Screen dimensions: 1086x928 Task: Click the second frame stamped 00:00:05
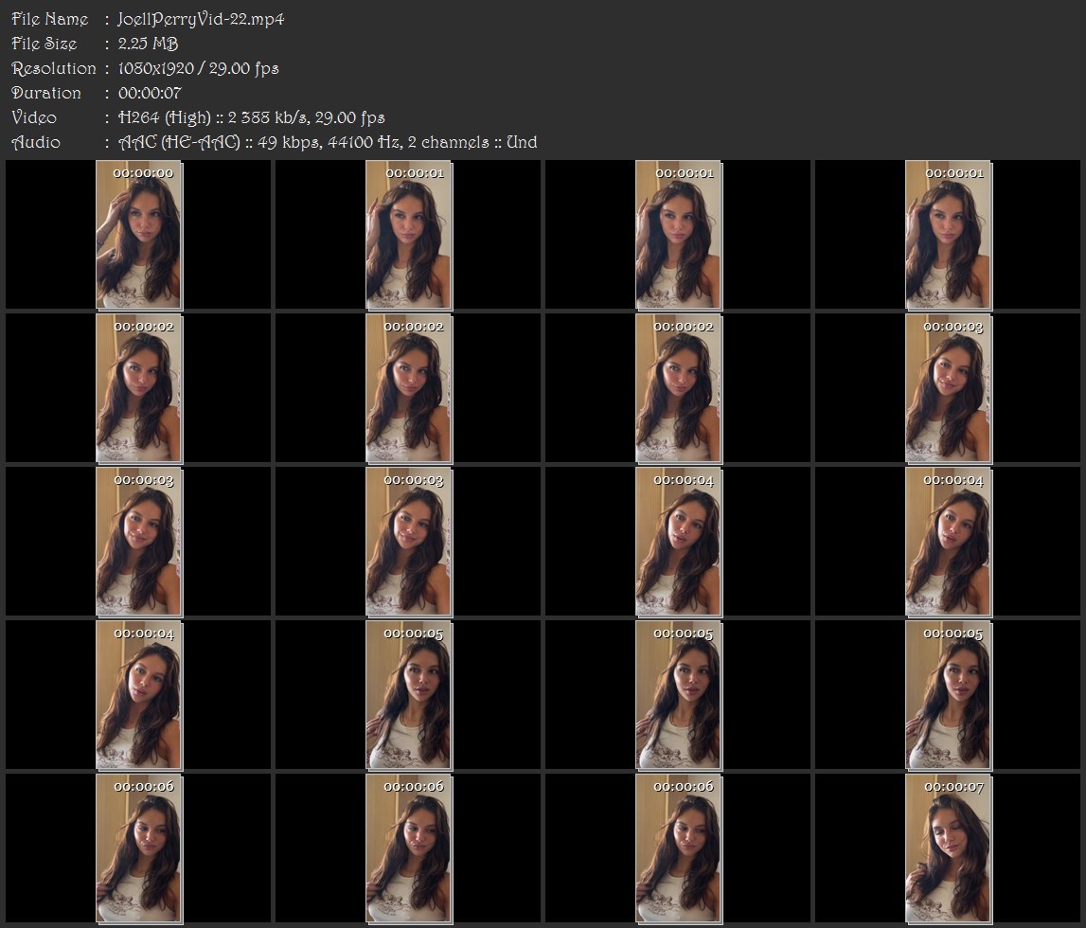click(679, 695)
